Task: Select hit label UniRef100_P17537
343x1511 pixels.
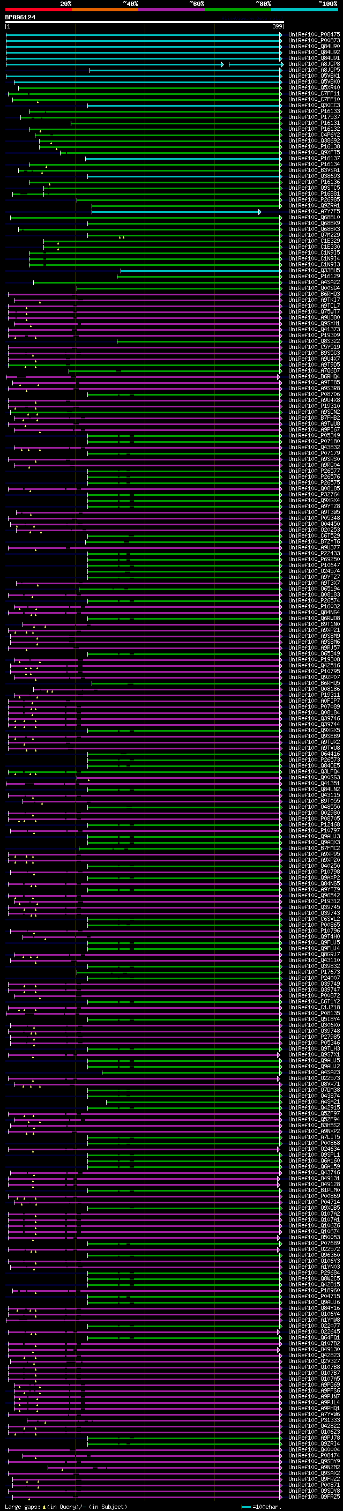Action: click(x=314, y=117)
